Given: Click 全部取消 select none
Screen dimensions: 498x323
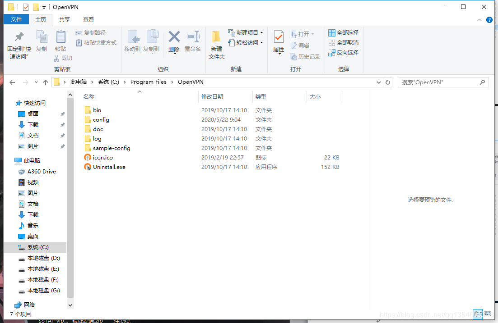Looking at the screenshot, I should click(x=343, y=42).
